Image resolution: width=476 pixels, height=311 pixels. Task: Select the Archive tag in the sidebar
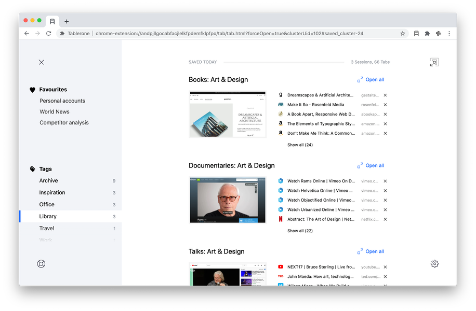48,180
